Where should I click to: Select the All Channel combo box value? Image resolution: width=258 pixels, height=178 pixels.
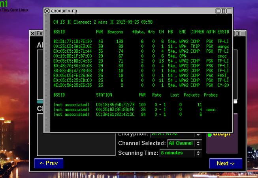coord(181,143)
